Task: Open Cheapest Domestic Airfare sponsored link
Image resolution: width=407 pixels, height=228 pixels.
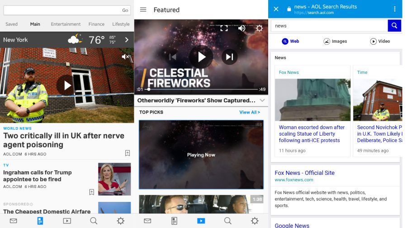Action: [x=47, y=211]
